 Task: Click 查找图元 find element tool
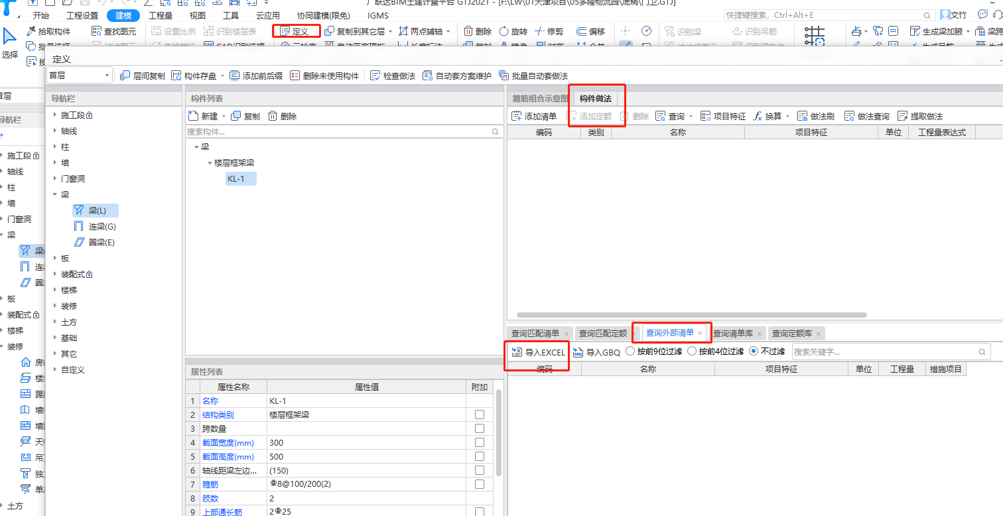click(114, 31)
